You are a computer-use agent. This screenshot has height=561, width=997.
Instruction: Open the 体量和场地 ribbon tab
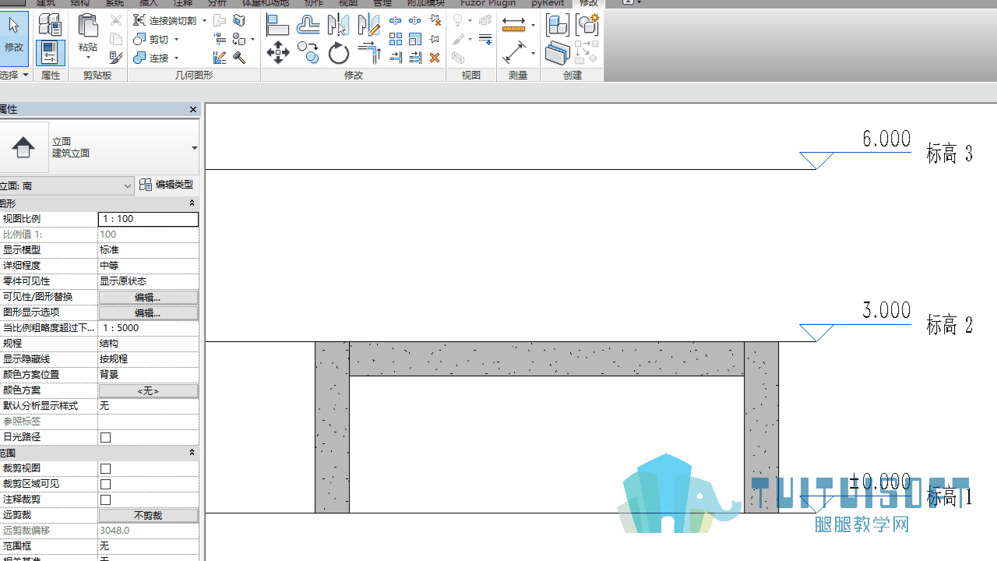coord(267,3)
